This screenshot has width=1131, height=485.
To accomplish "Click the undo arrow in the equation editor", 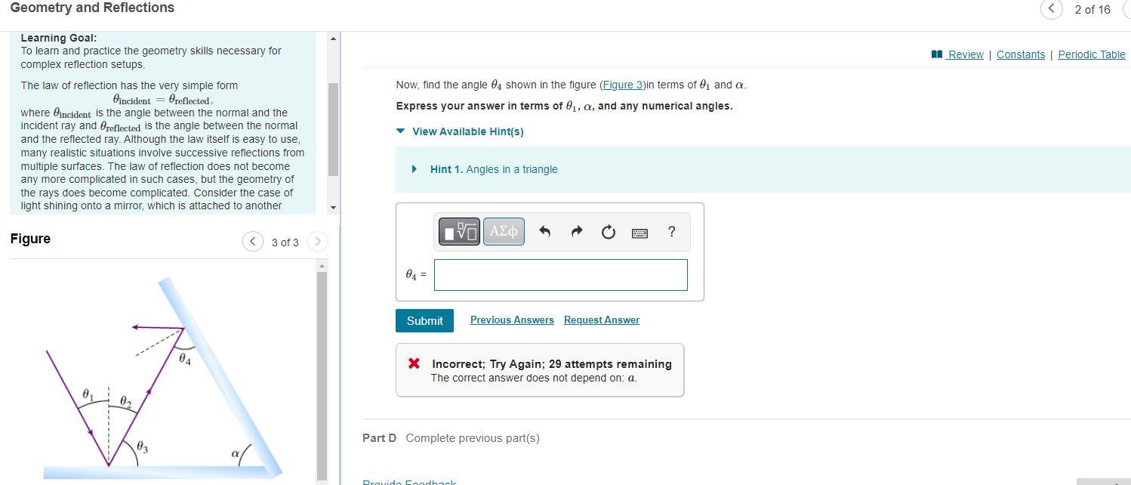I will (544, 231).
